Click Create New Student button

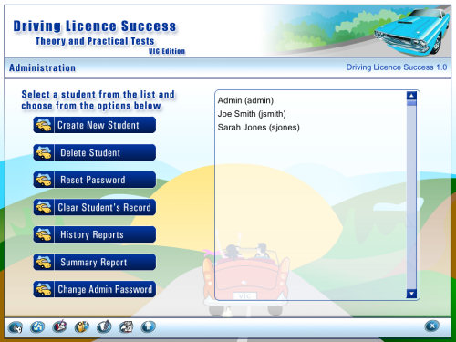click(95, 125)
